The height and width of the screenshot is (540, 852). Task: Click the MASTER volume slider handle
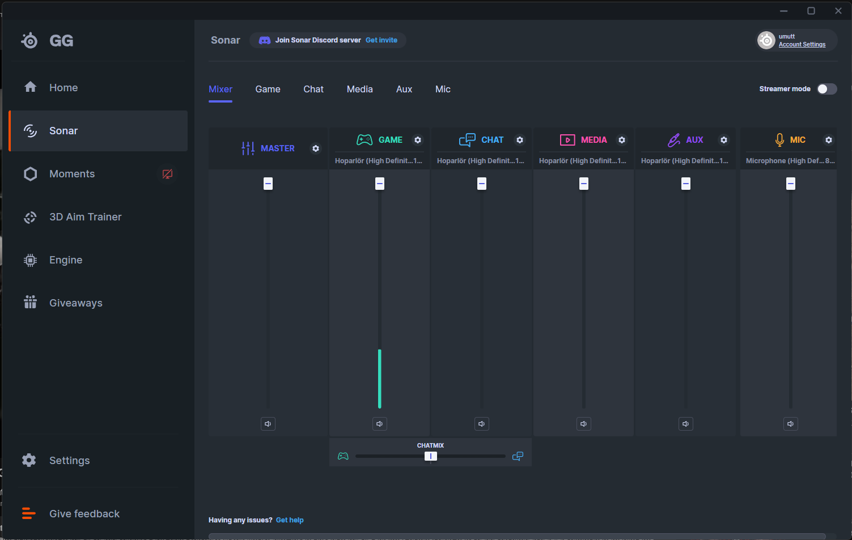click(268, 184)
